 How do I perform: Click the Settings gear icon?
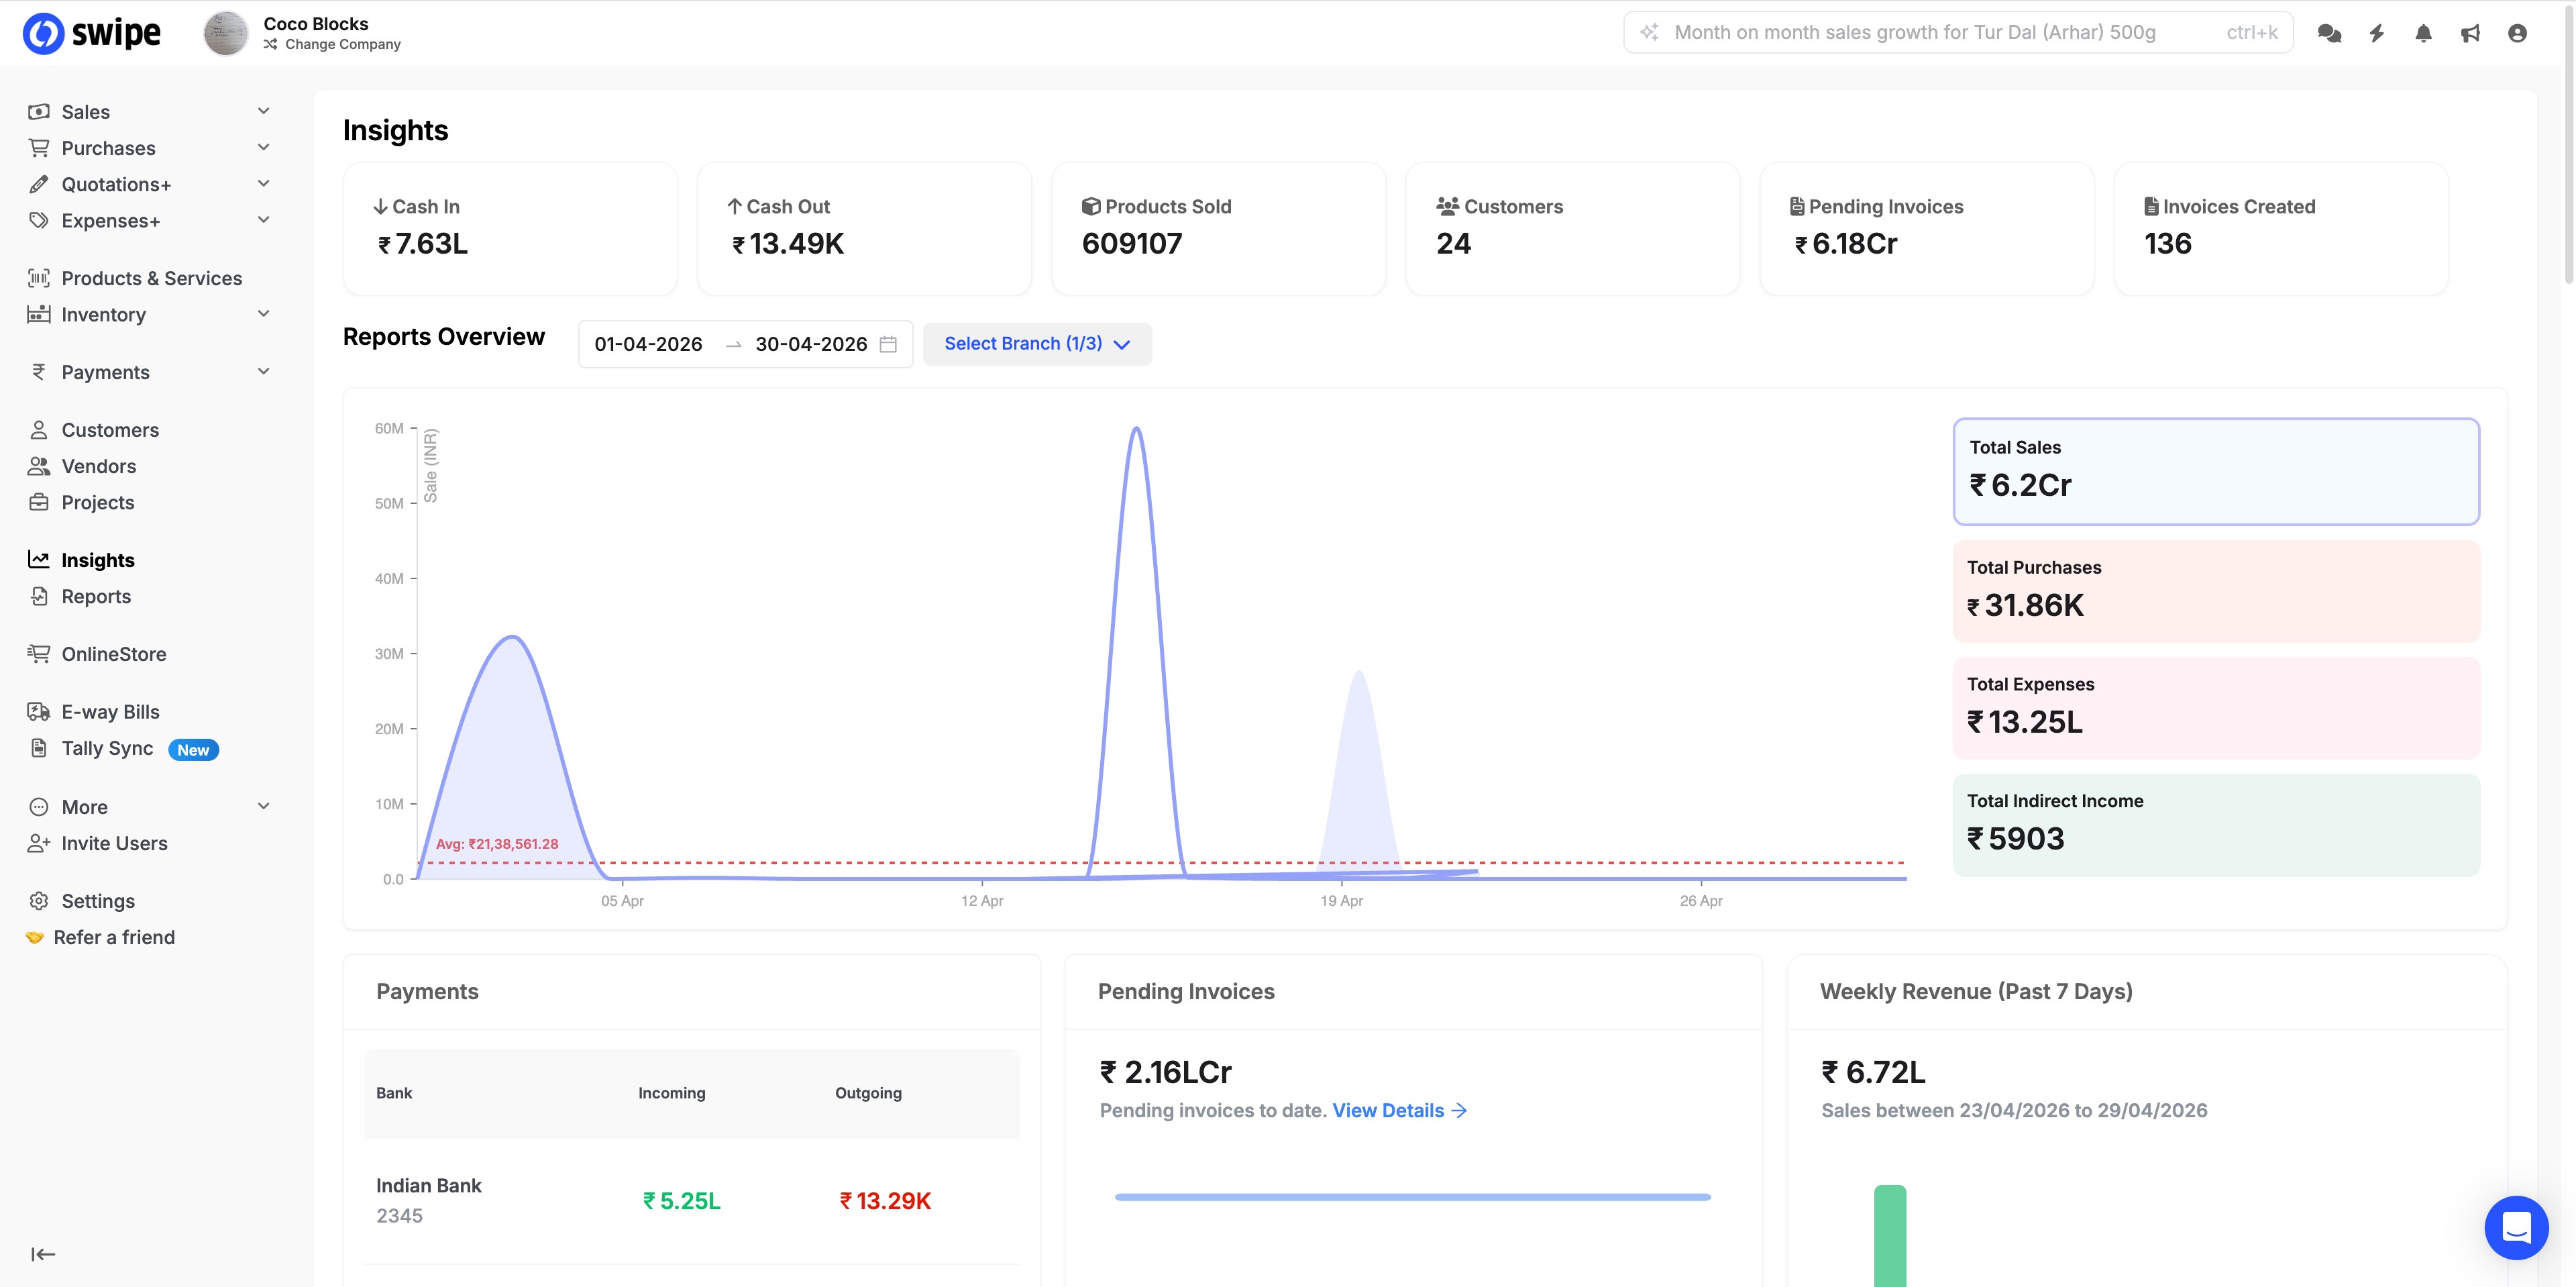click(39, 901)
